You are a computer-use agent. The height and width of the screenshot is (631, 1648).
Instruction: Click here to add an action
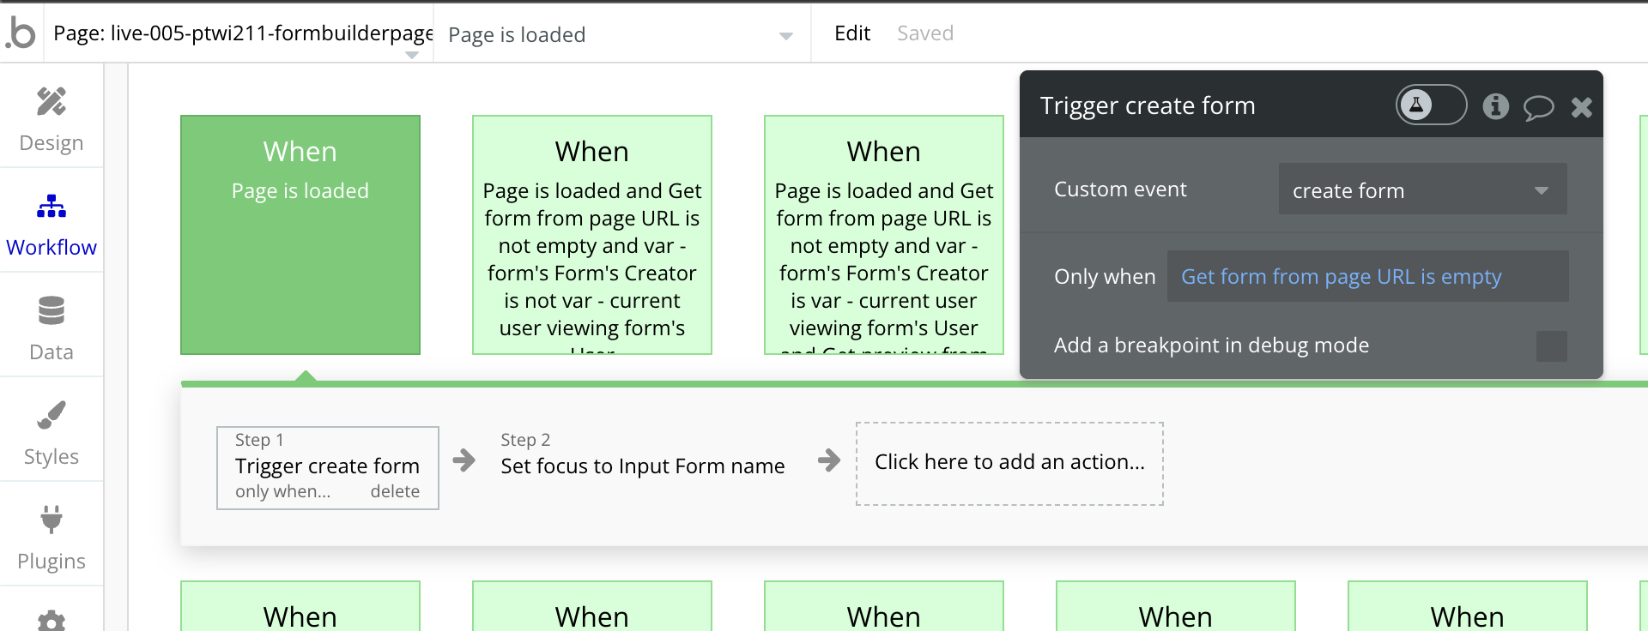pyautogui.click(x=1009, y=463)
